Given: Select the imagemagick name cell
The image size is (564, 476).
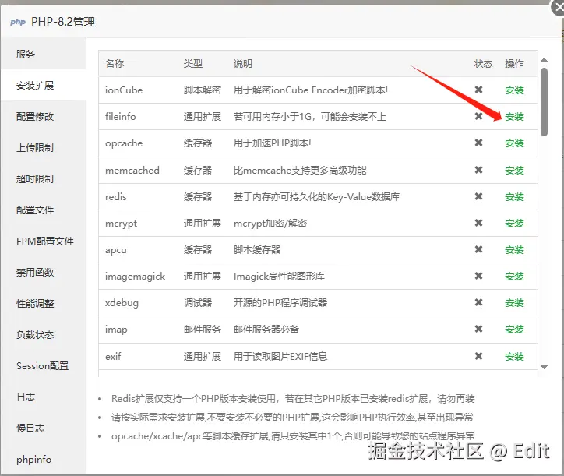Looking at the screenshot, I should coord(135,277).
